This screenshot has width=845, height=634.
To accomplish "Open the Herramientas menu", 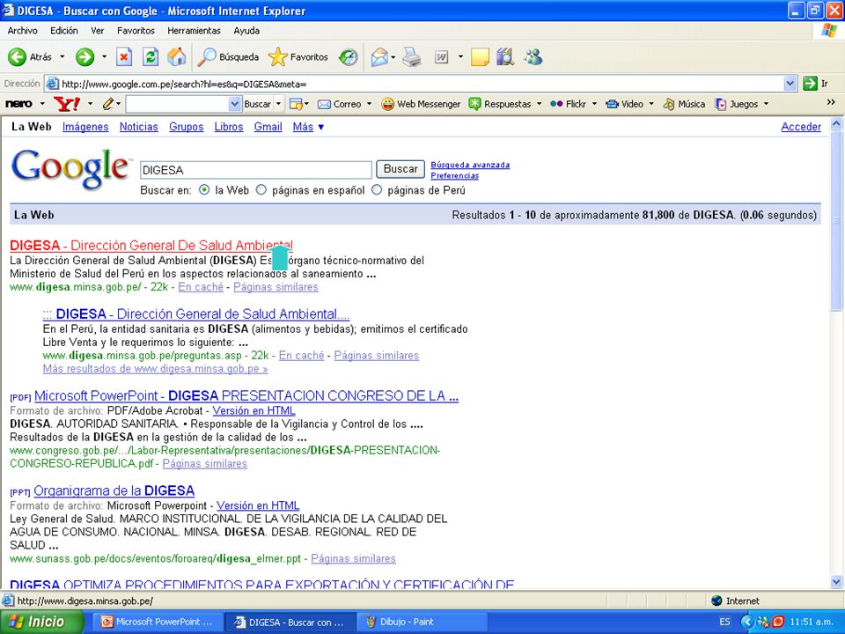I will pyautogui.click(x=194, y=31).
